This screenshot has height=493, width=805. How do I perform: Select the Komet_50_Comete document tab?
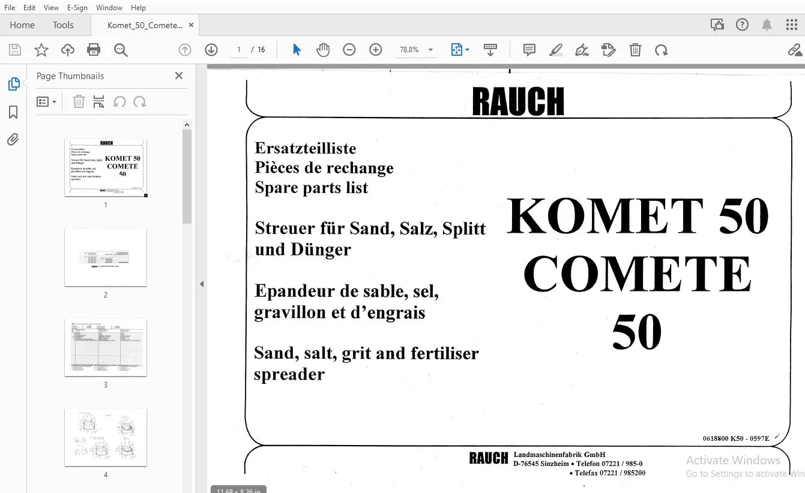coord(145,25)
